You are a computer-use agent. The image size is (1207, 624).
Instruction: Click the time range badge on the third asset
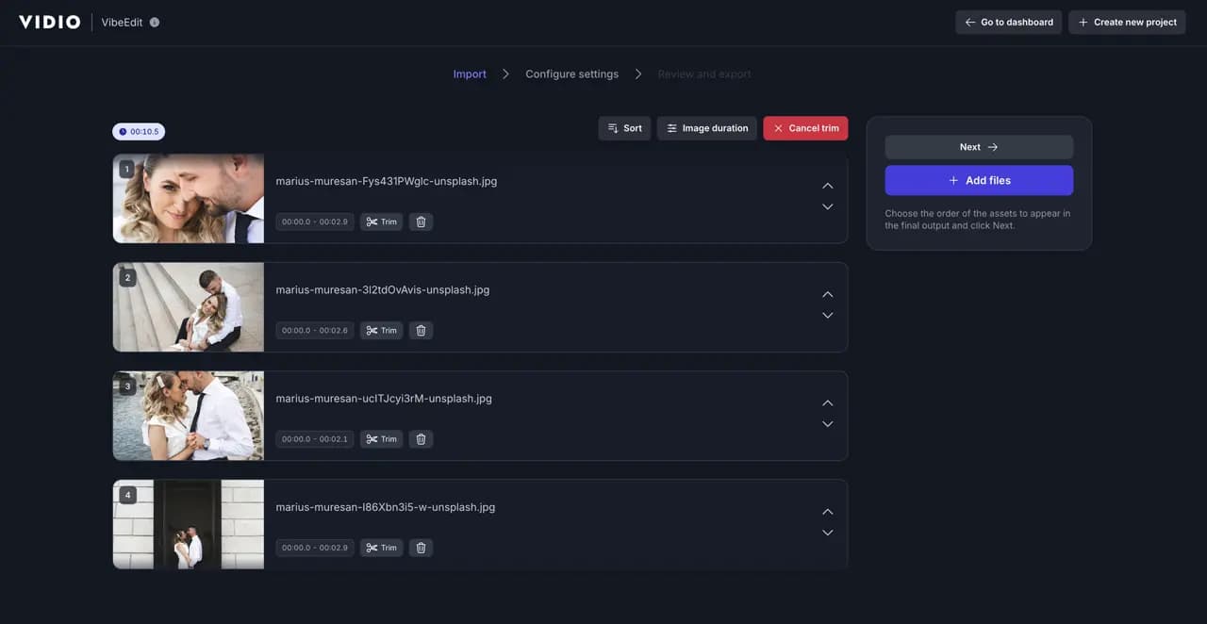(x=314, y=438)
